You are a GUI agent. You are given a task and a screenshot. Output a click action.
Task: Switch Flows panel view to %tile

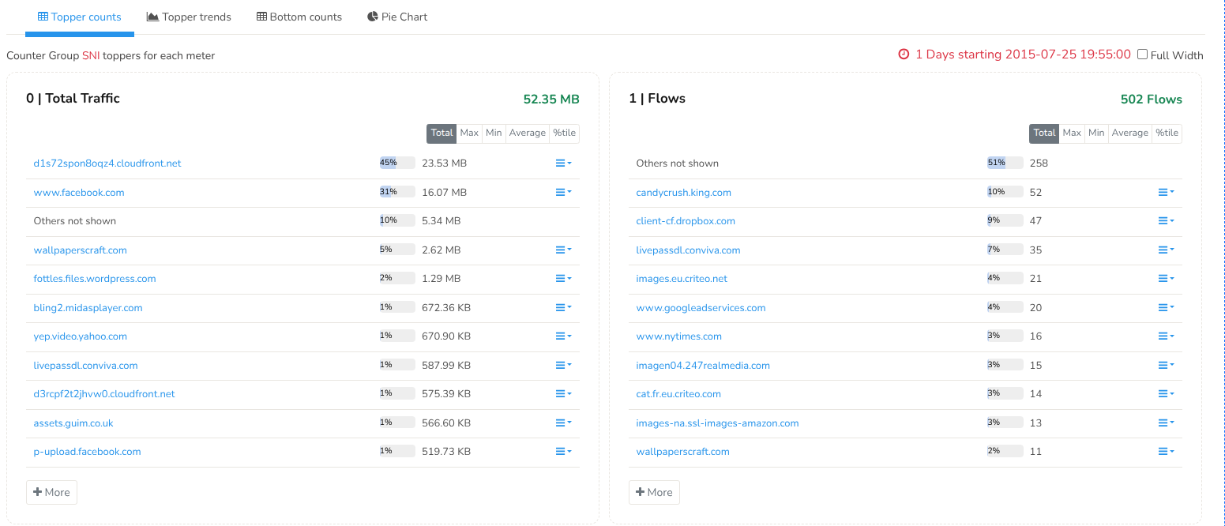[x=1167, y=133]
